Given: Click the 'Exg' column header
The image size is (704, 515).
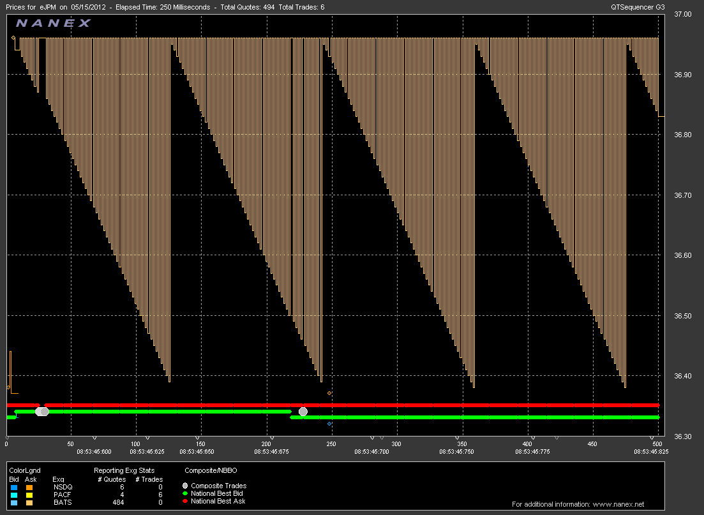Looking at the screenshot, I should click(58, 479).
